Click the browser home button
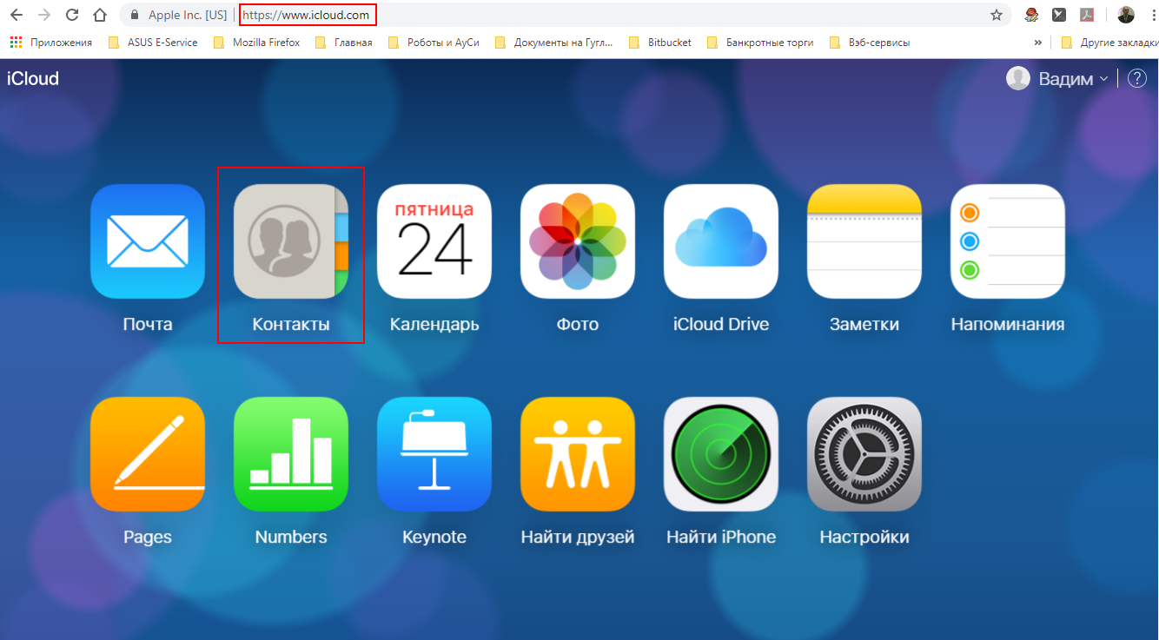Image resolution: width=1159 pixels, height=640 pixels. tap(100, 15)
